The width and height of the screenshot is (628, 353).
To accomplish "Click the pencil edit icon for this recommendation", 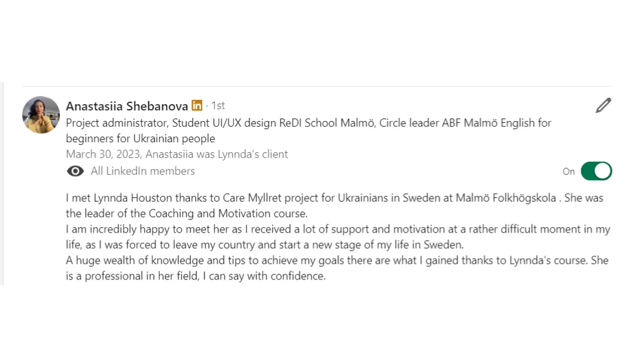I will (x=603, y=105).
